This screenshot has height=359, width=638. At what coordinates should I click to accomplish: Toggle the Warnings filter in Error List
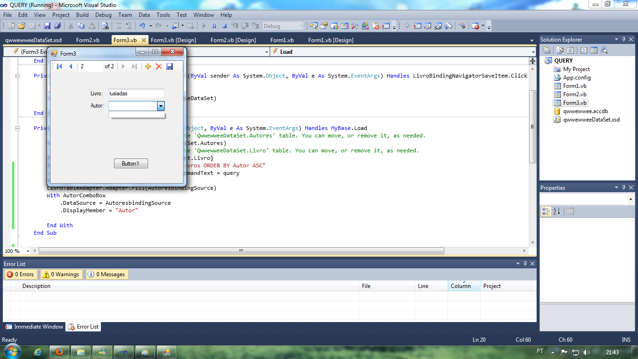coord(61,274)
